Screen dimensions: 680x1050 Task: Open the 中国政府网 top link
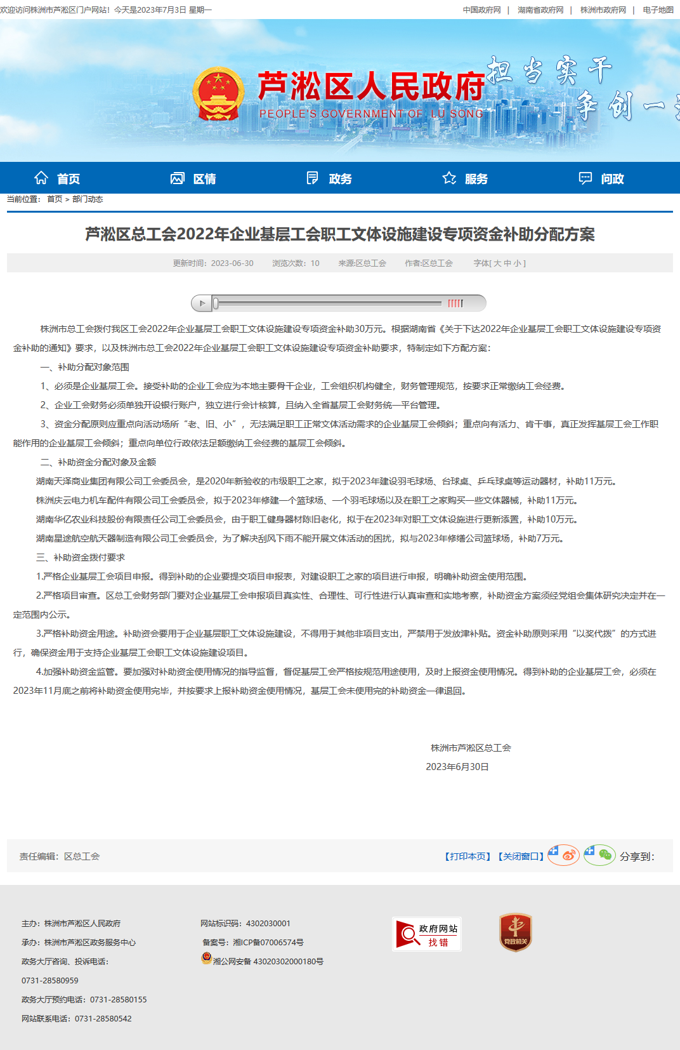(481, 10)
